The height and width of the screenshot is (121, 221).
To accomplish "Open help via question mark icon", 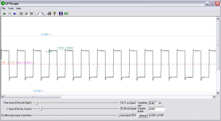I will pyautogui.click(x=54, y=14).
